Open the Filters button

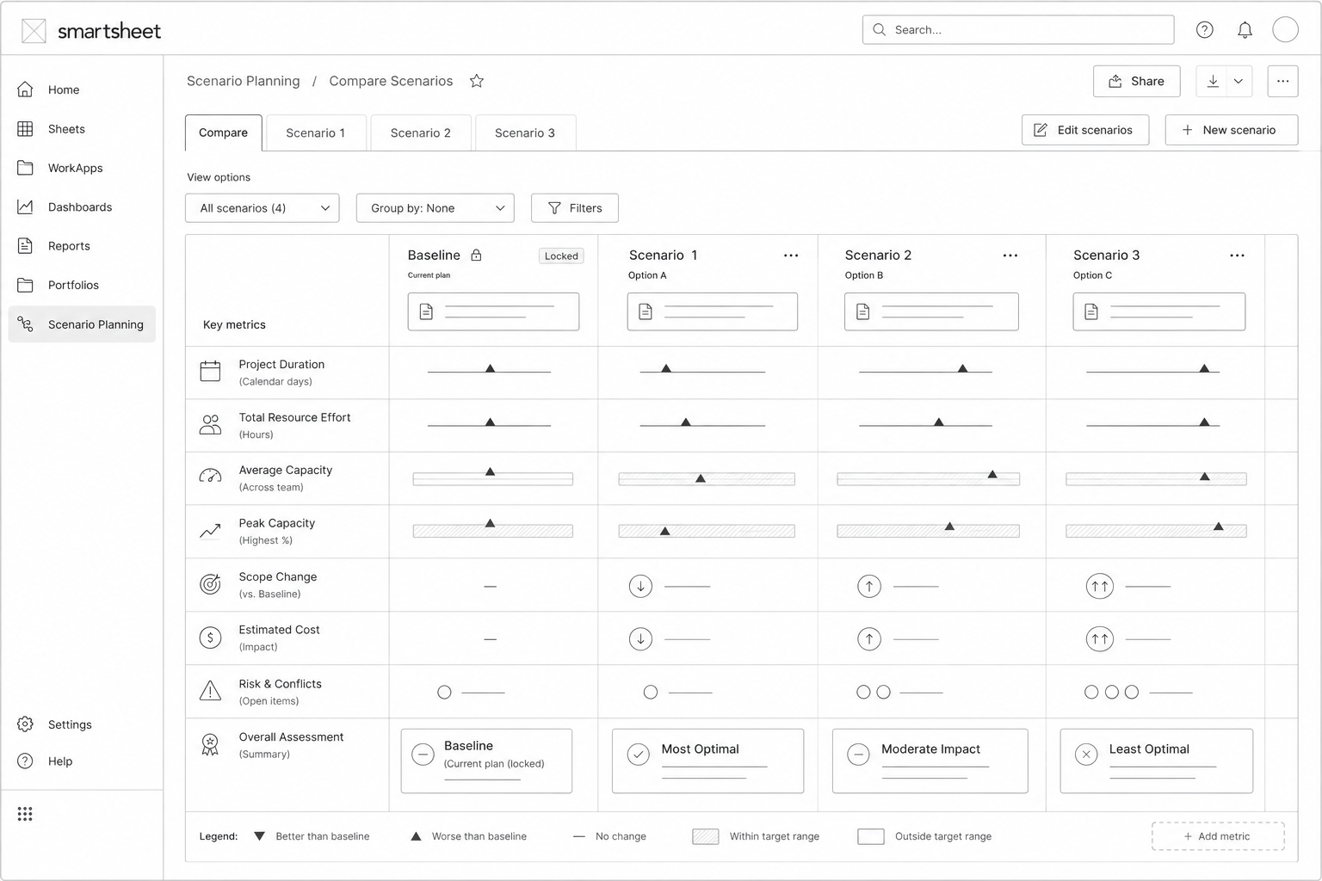[575, 208]
